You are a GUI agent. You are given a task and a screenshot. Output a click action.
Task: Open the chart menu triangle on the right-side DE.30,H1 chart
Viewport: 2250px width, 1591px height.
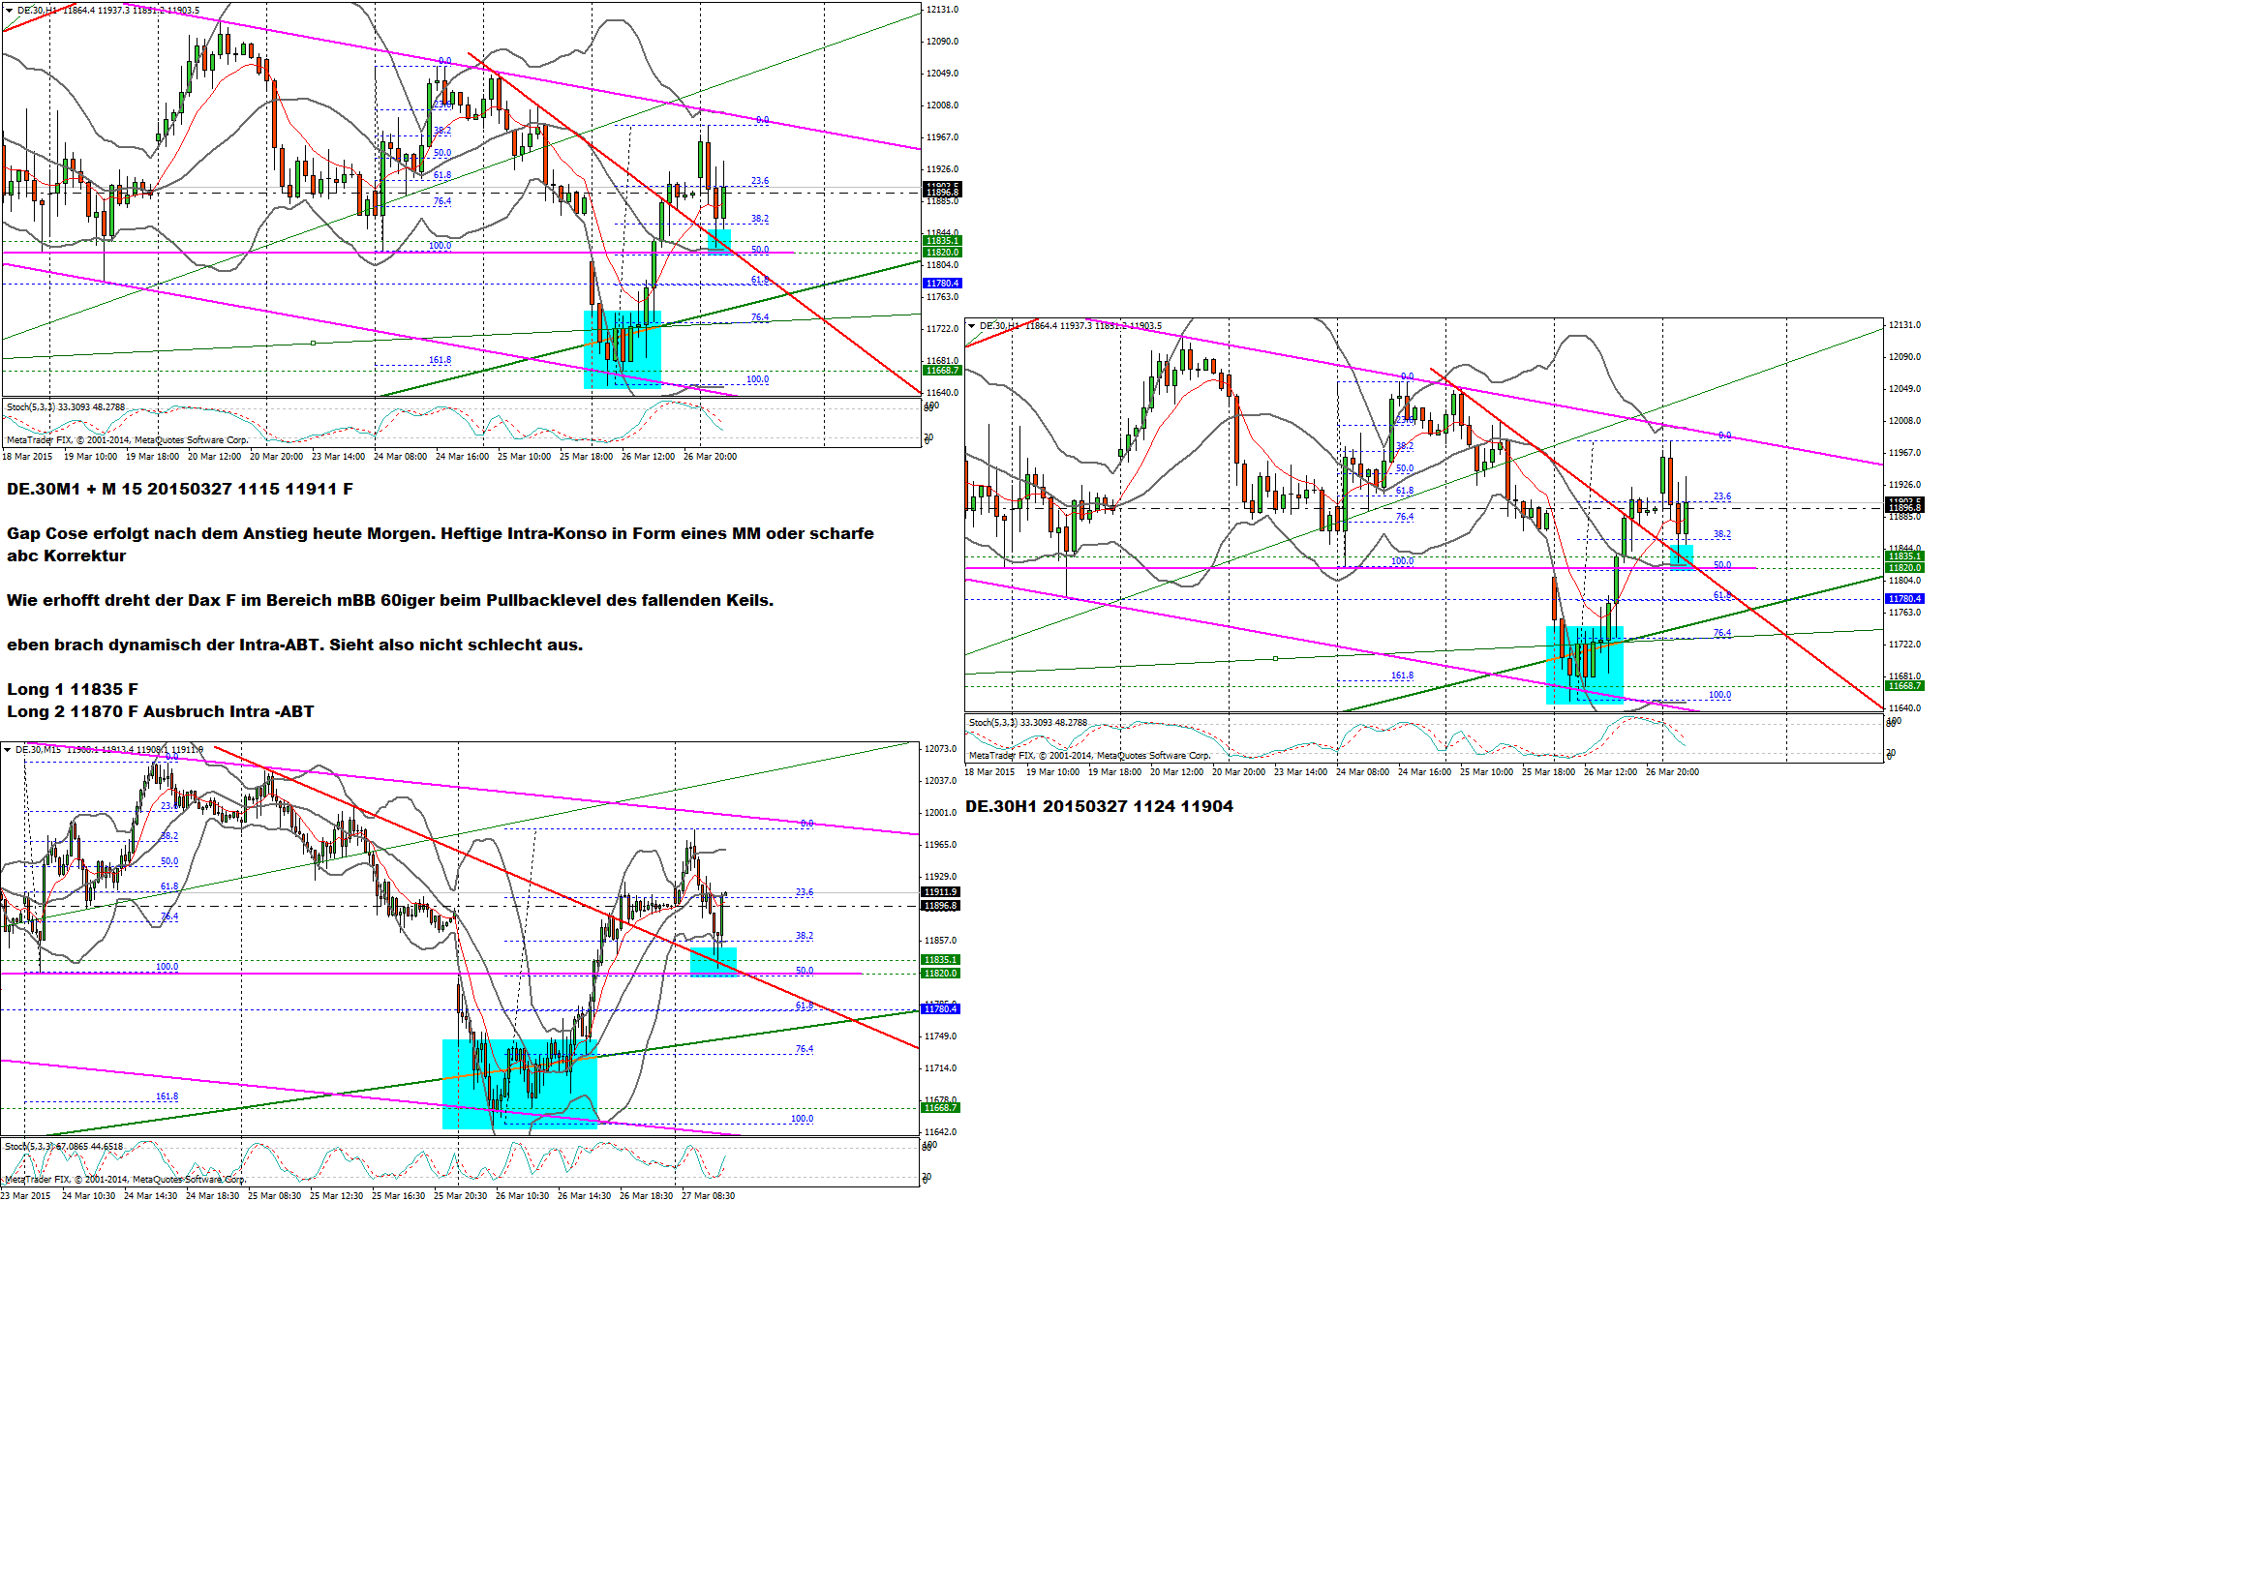coord(971,326)
